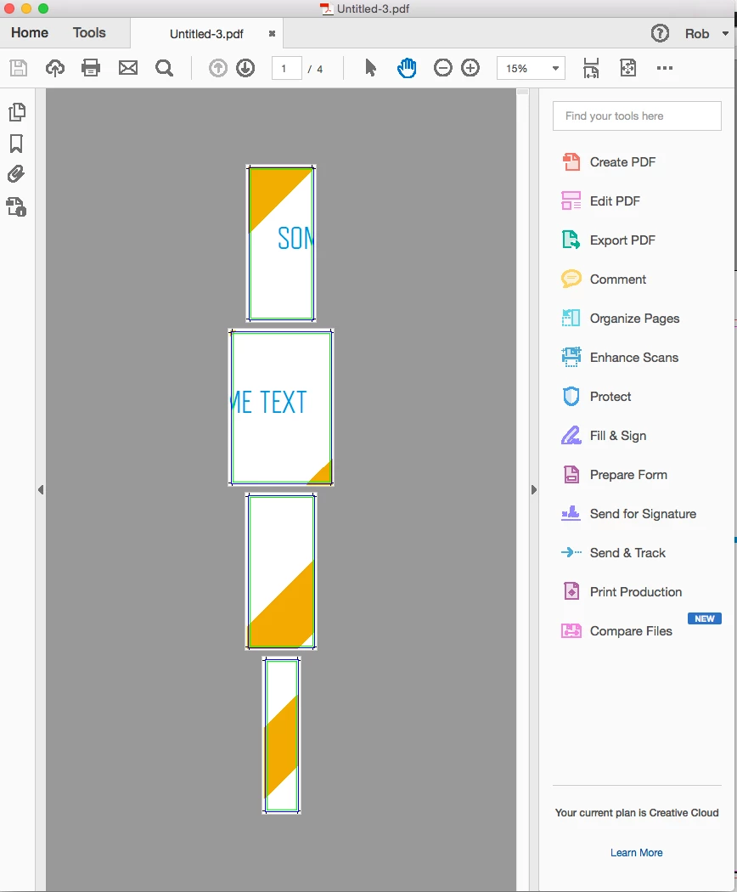Click the Print Production icon
Screen dimensions: 737x892
click(571, 591)
